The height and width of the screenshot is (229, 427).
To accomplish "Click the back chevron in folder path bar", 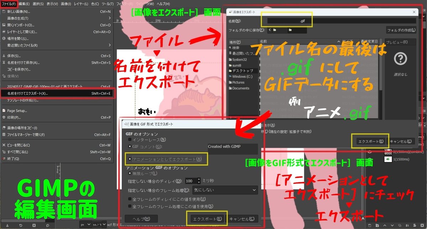I will pyautogui.click(x=270, y=30).
